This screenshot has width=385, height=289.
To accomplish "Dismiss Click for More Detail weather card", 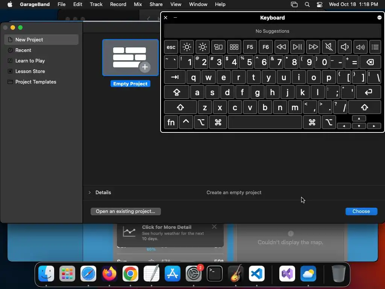I will [x=214, y=227].
